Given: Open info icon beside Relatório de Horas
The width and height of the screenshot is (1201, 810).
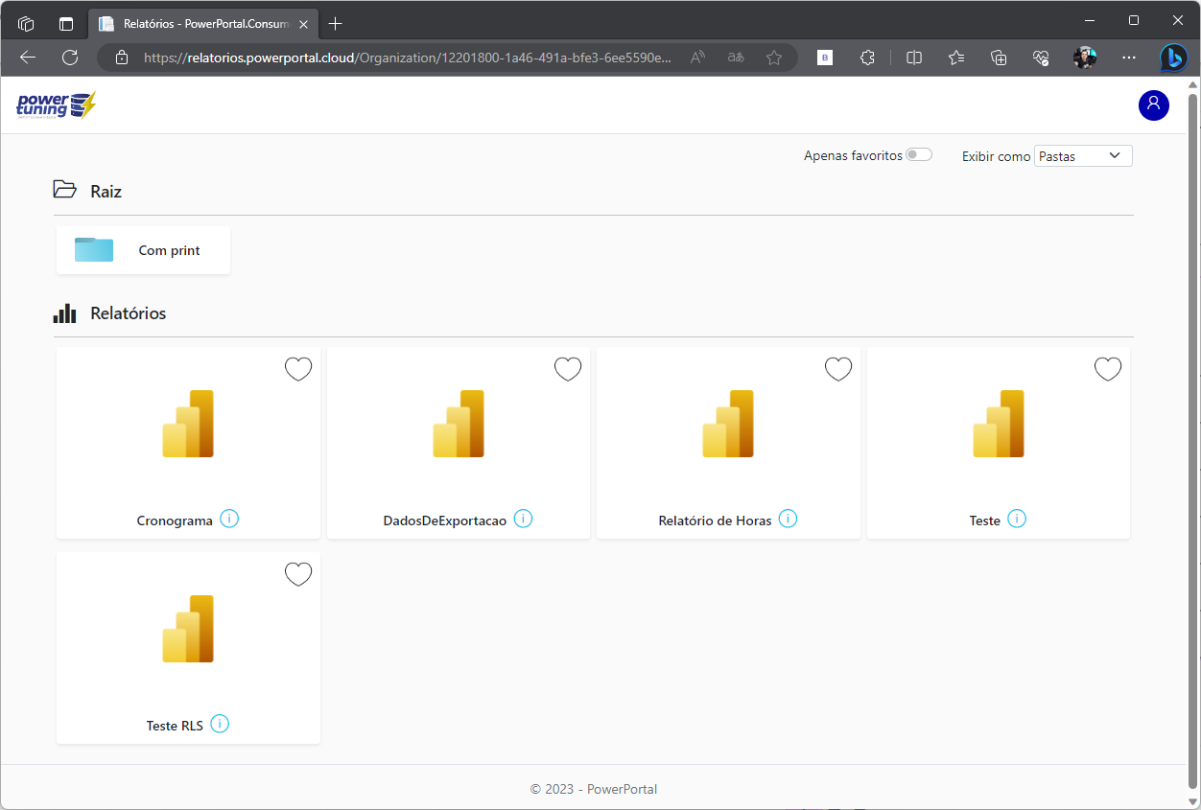Looking at the screenshot, I should [x=788, y=519].
